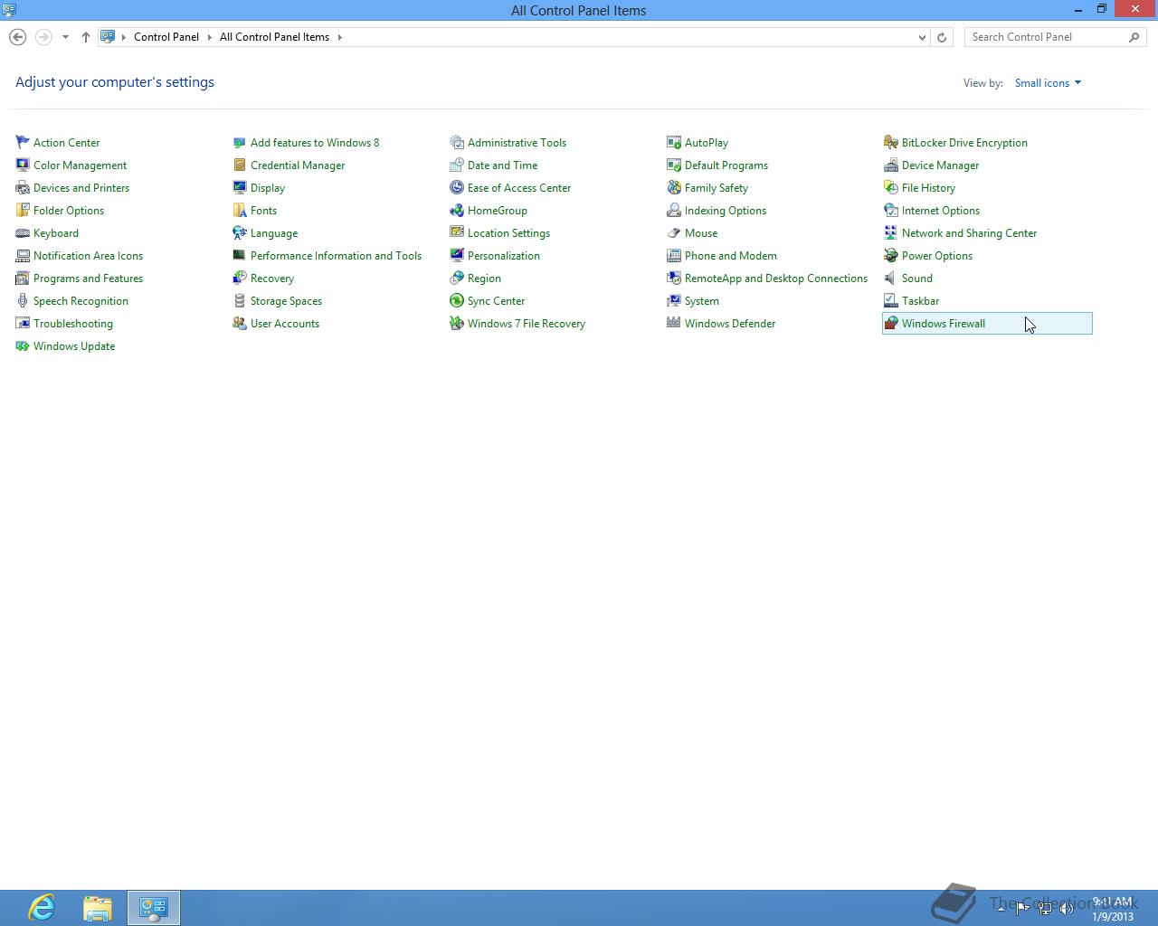This screenshot has width=1158, height=926.
Task: Click the Internet Options icon
Action: pyautogui.click(x=891, y=210)
